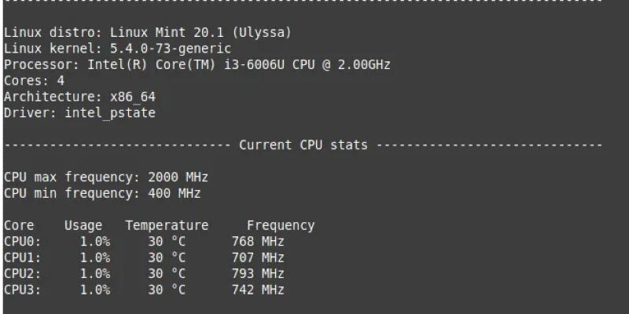629x314 pixels.
Task: Click the Processor i3-6006U line
Action: point(197,64)
